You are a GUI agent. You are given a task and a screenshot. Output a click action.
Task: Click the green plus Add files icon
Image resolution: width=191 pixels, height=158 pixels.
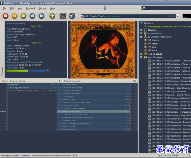pos(52,16)
